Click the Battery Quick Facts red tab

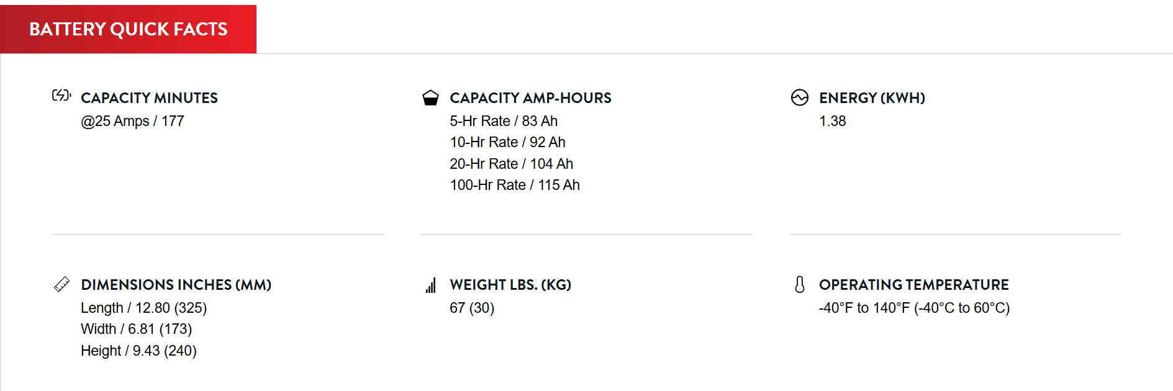tap(128, 29)
